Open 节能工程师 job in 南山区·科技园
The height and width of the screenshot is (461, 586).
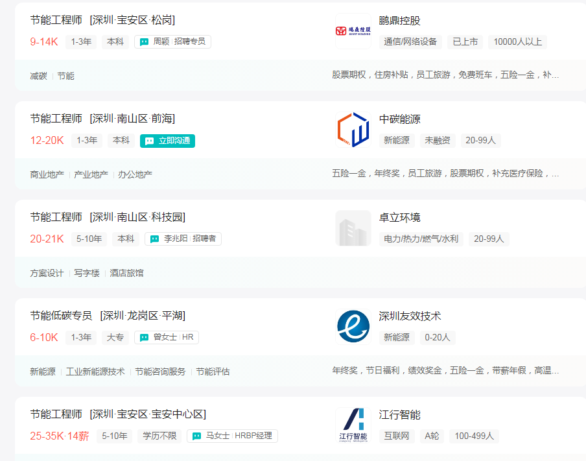pyautogui.click(x=56, y=217)
